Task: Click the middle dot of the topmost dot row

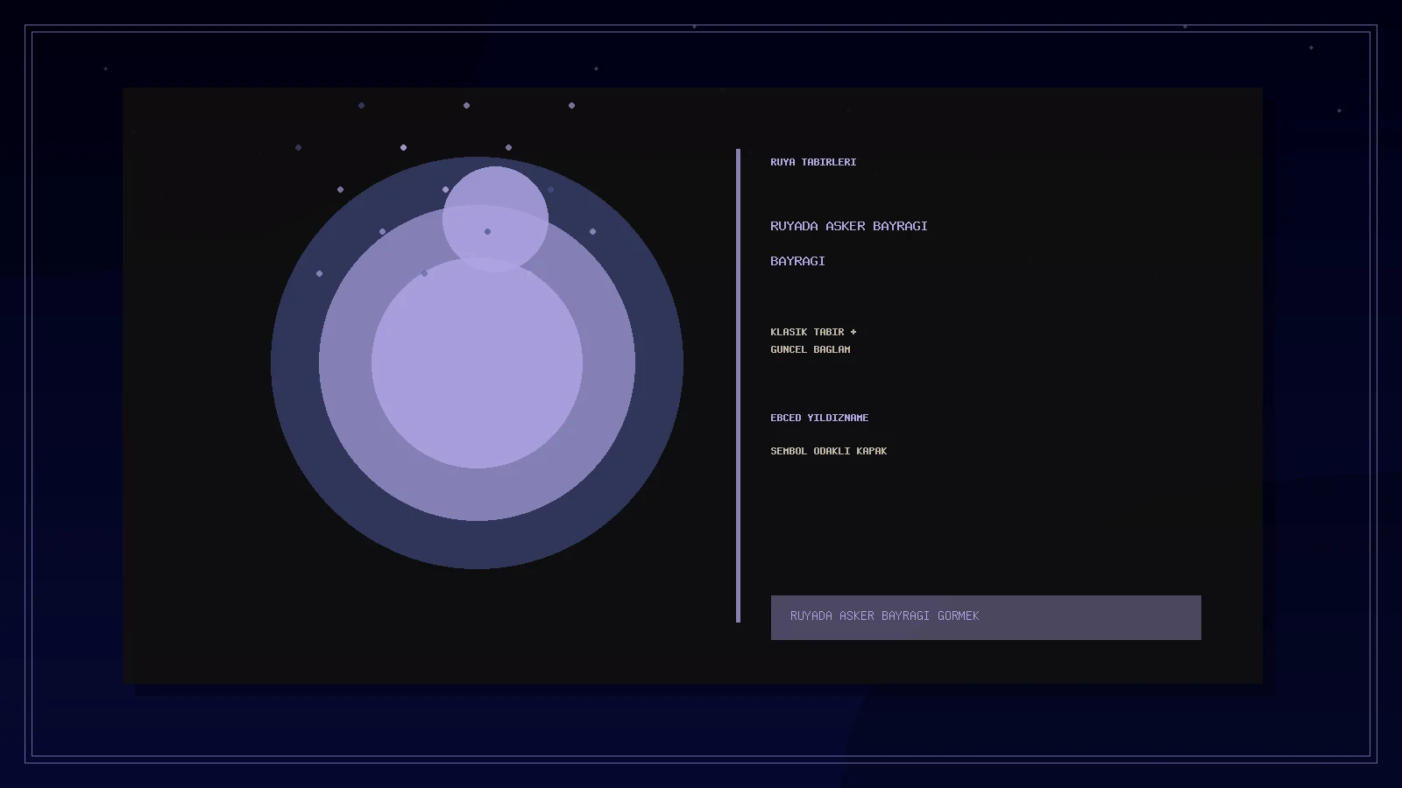Action: click(x=466, y=105)
